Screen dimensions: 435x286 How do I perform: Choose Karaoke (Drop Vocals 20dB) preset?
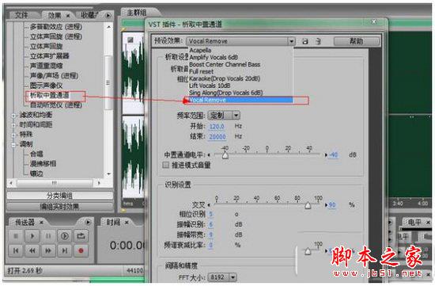click(x=225, y=78)
